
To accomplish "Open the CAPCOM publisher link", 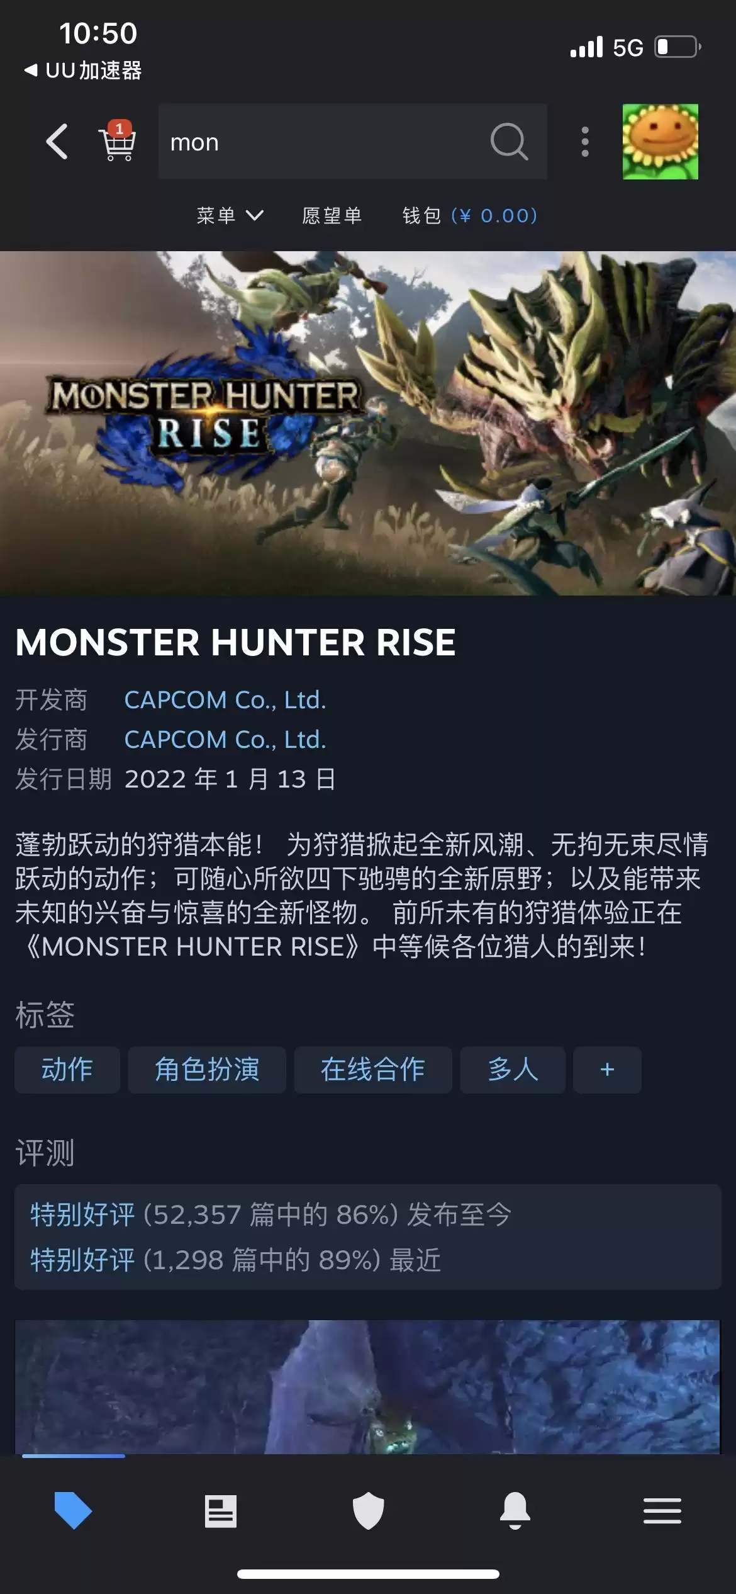I will 225,740.
